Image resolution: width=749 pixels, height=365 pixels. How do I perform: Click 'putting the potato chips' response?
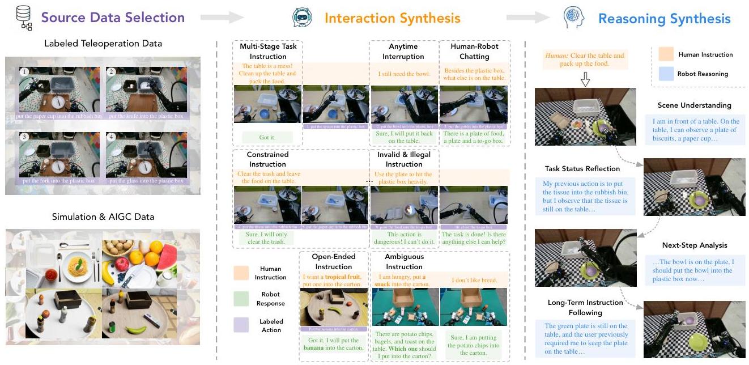pyautogui.click(x=474, y=345)
